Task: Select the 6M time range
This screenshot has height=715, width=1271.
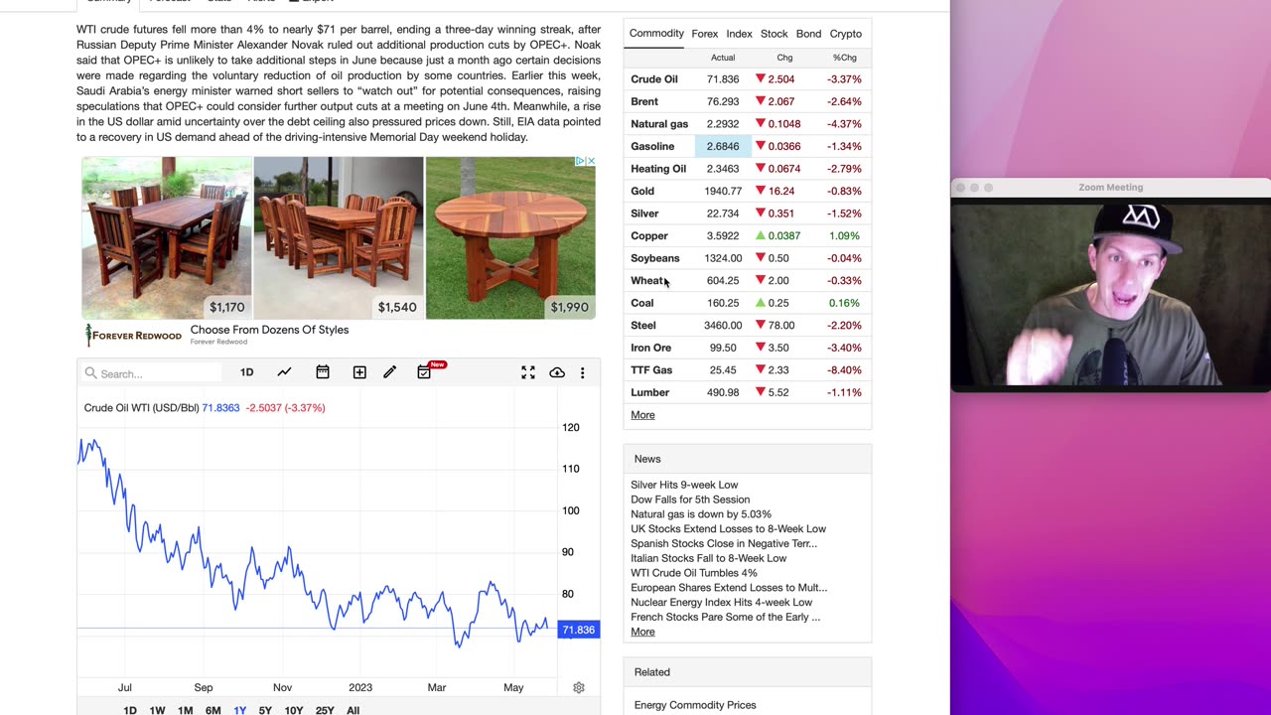Action: 212,710
